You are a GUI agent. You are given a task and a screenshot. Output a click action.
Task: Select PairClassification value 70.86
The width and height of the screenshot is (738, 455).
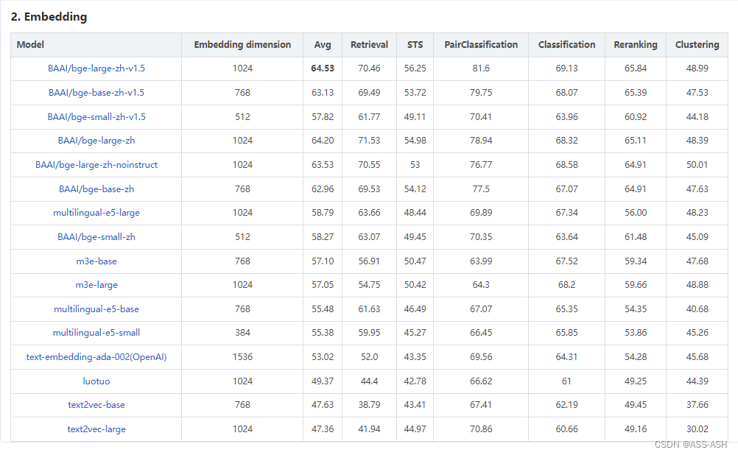[480, 429]
